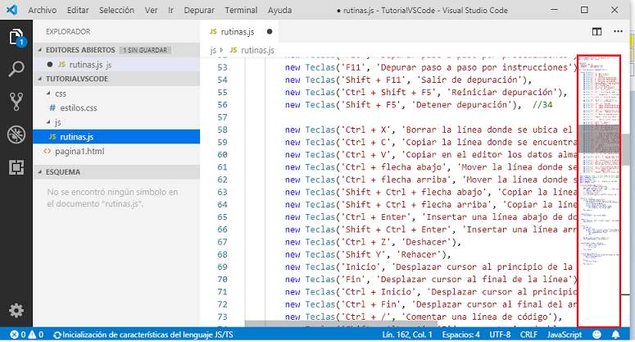
Task: Collapse the js folder
Action: tap(48, 122)
